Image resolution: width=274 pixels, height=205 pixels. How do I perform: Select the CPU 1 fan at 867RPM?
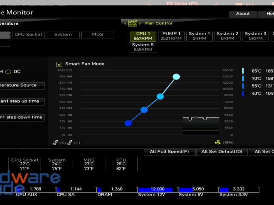click(143, 36)
